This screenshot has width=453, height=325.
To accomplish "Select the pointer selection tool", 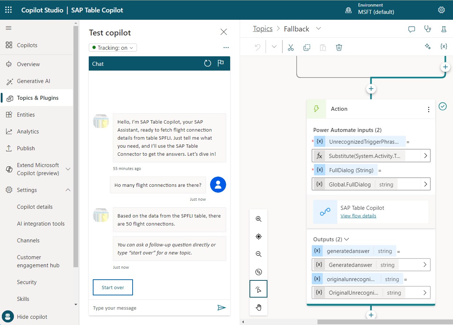I will [x=259, y=290].
